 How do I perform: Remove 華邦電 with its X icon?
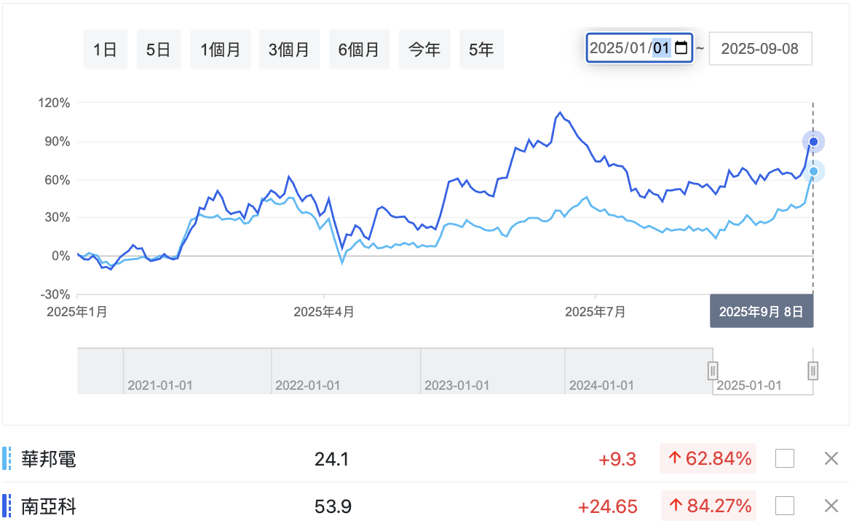tap(831, 458)
